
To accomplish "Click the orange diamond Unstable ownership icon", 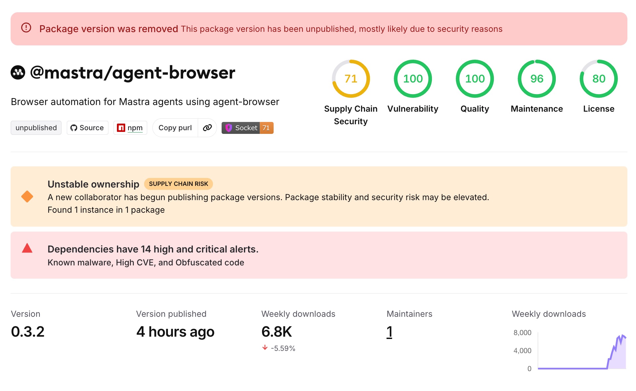I will (27, 196).
